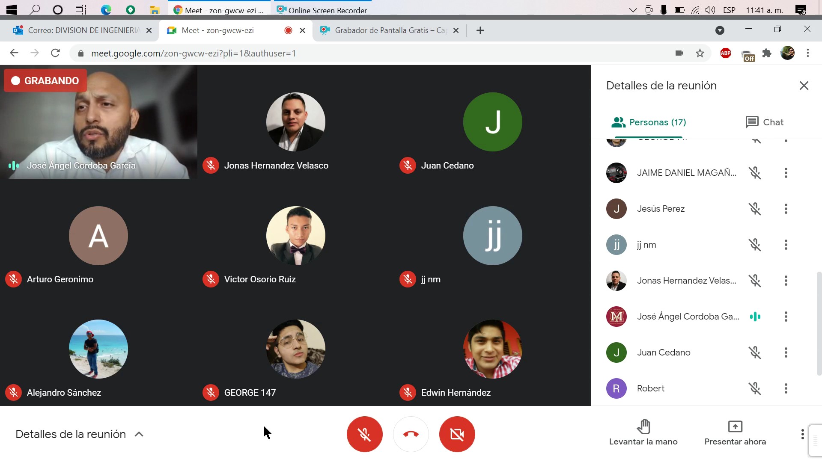This screenshot has width=822, height=462.
Task: Open camera permission icon in address bar
Action: point(679,53)
